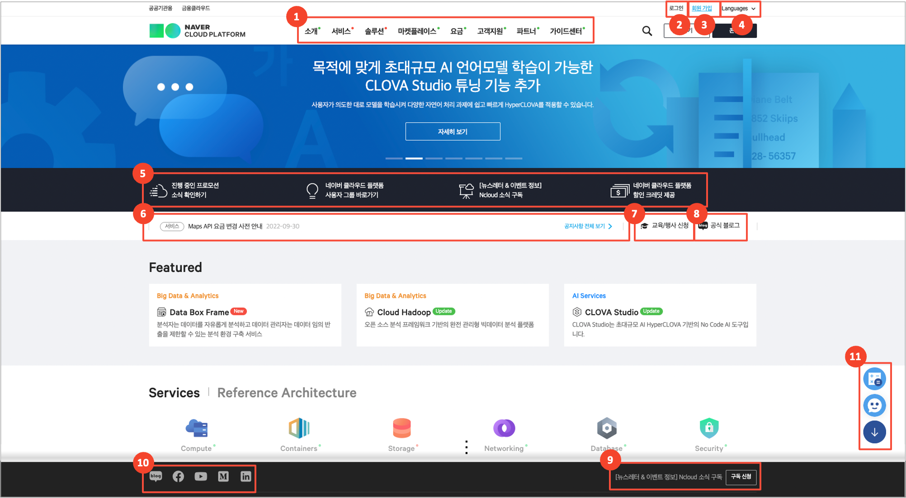906x498 pixels.
Task: Open the chatbot smiley floating icon
Action: pyautogui.click(x=874, y=405)
